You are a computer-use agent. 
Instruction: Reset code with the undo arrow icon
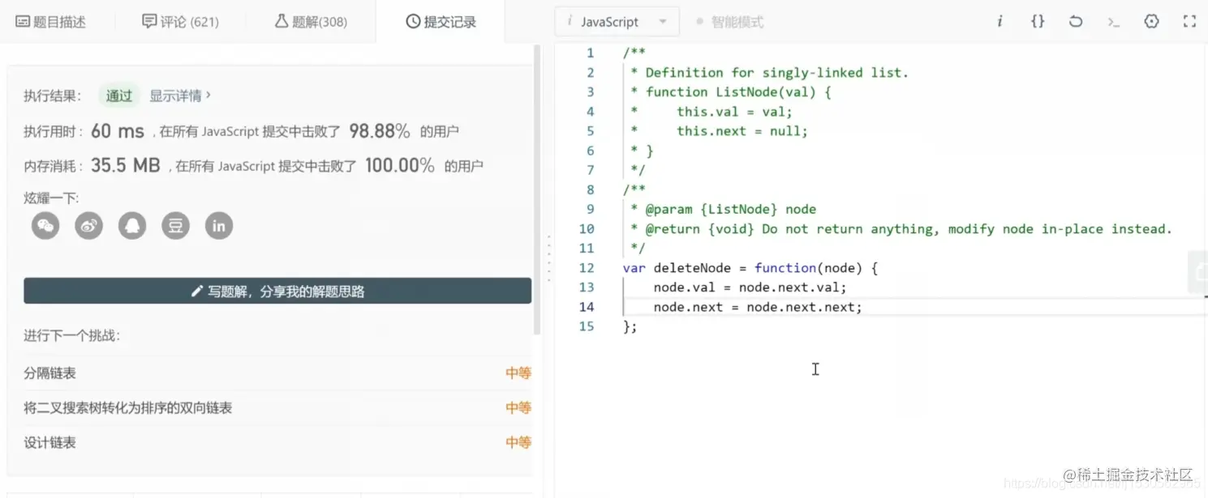click(1076, 22)
